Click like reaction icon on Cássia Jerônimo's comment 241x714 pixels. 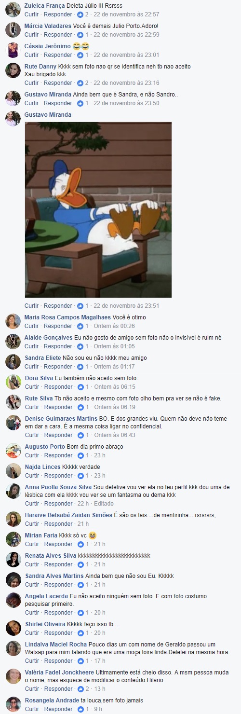(x=80, y=55)
